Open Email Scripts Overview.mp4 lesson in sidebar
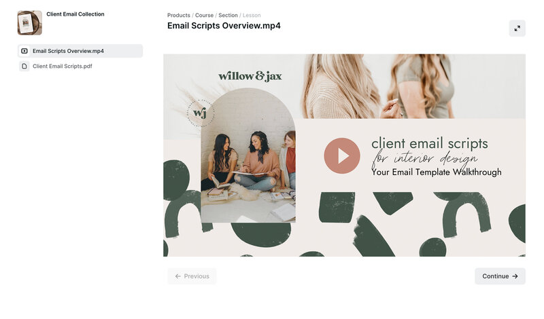Screen dimensions: 544x319 pos(80,51)
